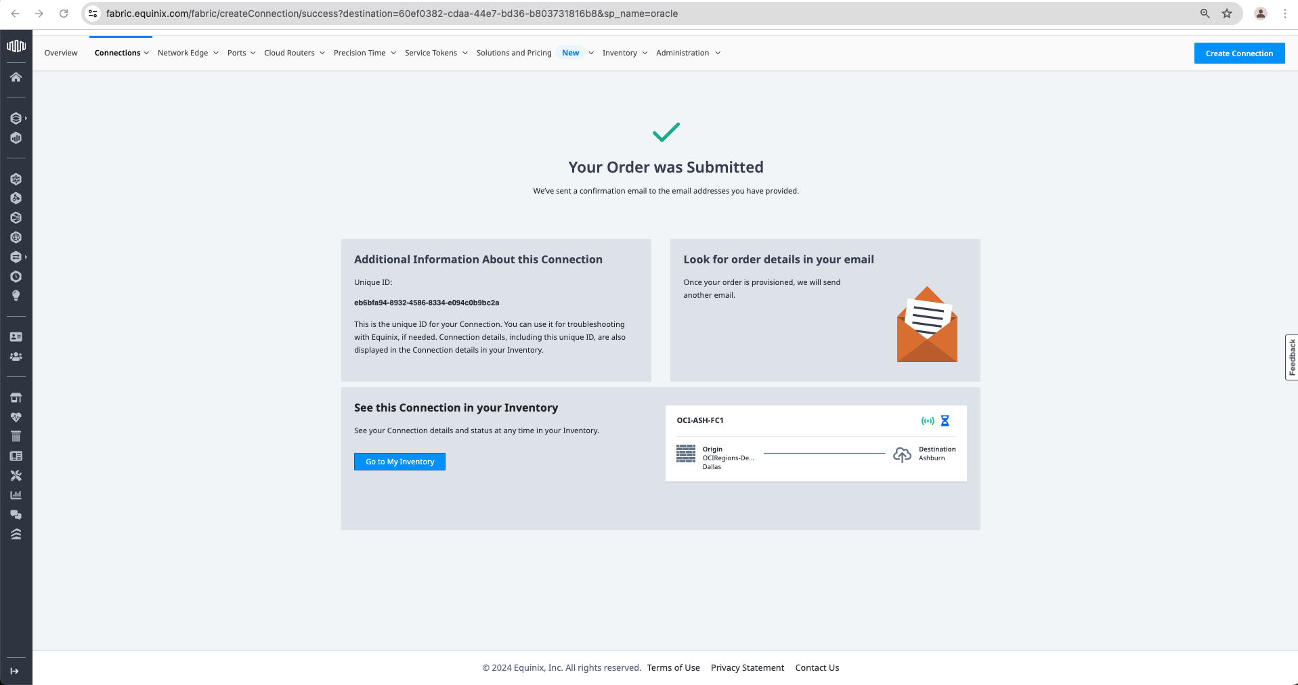Select the lightbulb ideas icon
This screenshot has height=685, width=1298.
[16, 296]
